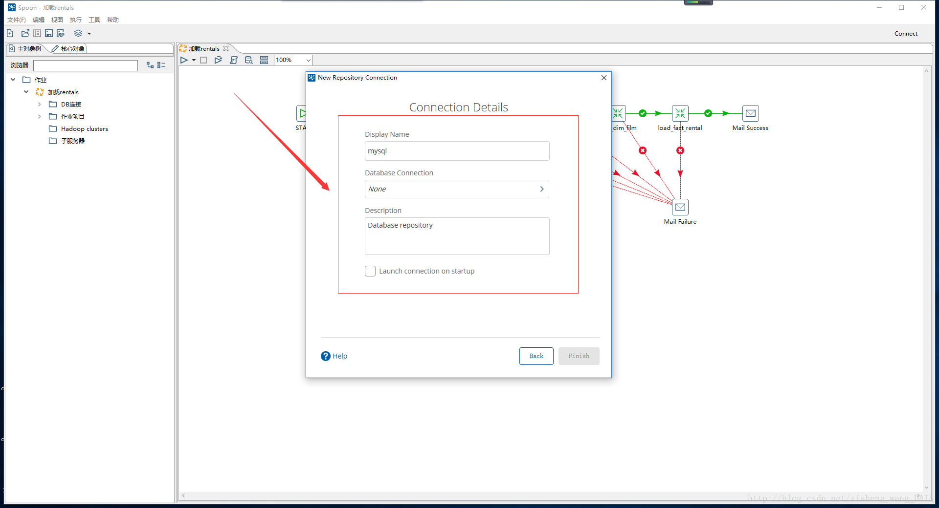Select the Mail Failure entry icon
Image resolution: width=939 pixels, height=508 pixels.
[x=680, y=207]
